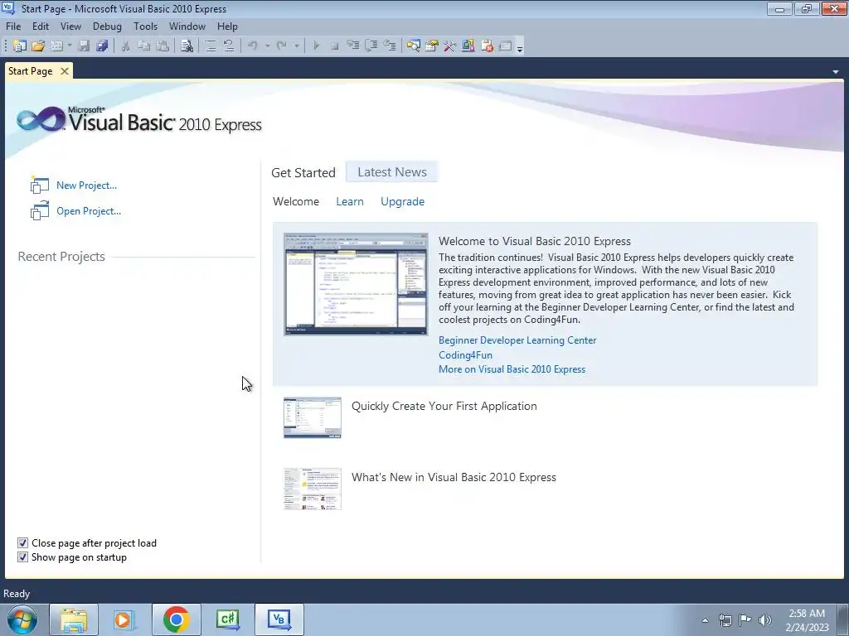
Task: Click the Cut scissors toolbar icon
Action: click(126, 46)
